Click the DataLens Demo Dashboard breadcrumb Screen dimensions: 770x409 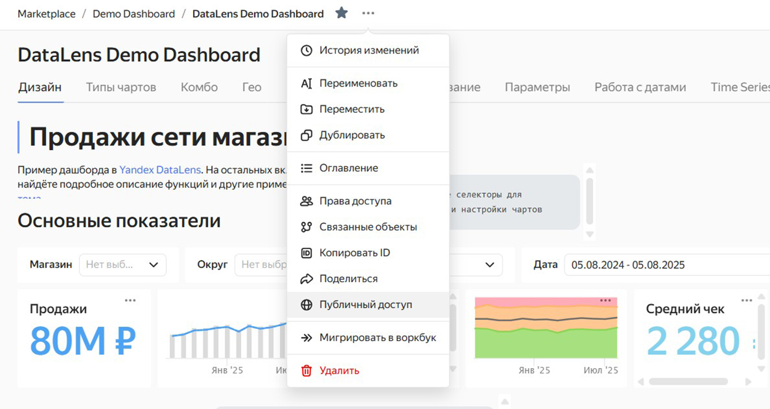click(x=257, y=13)
